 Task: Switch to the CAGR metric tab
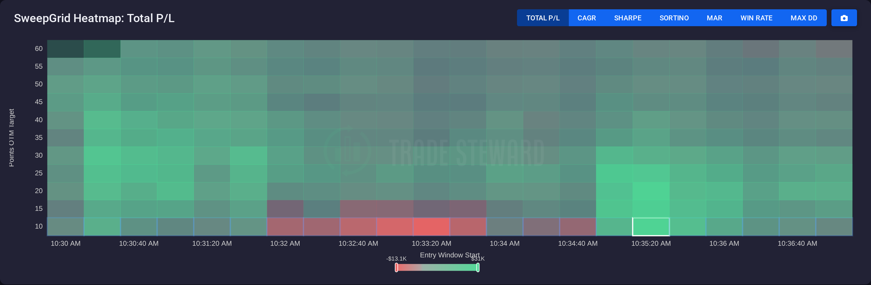586,18
